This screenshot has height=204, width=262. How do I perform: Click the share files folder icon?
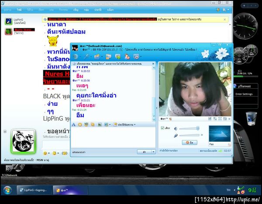pyautogui.click(x=97, y=57)
